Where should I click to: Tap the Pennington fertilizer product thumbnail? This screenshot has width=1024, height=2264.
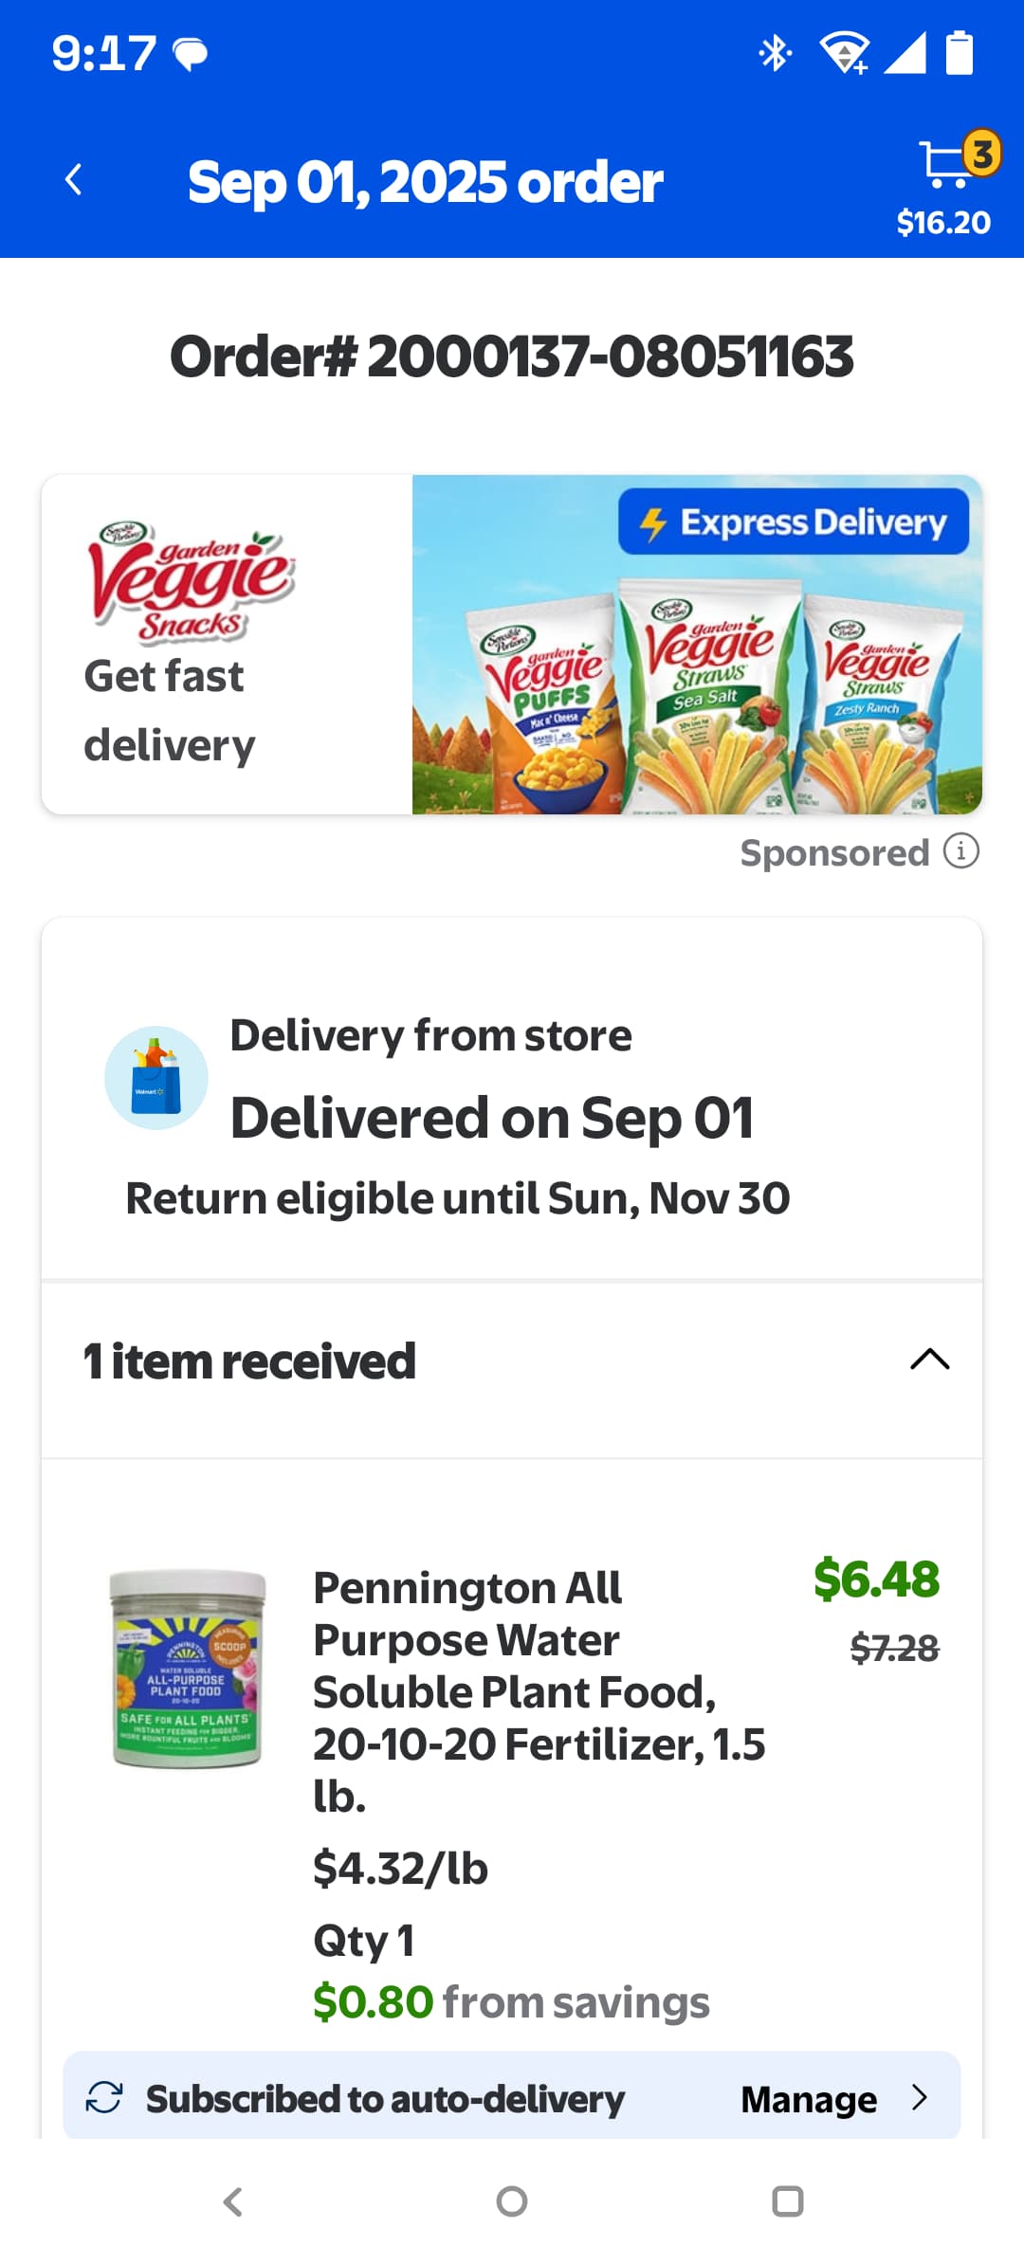187,1670
